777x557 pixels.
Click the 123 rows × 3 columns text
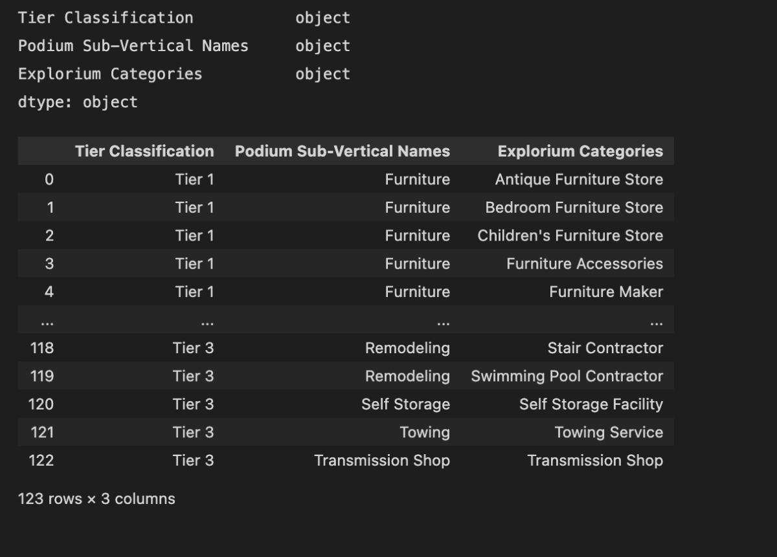pos(96,499)
